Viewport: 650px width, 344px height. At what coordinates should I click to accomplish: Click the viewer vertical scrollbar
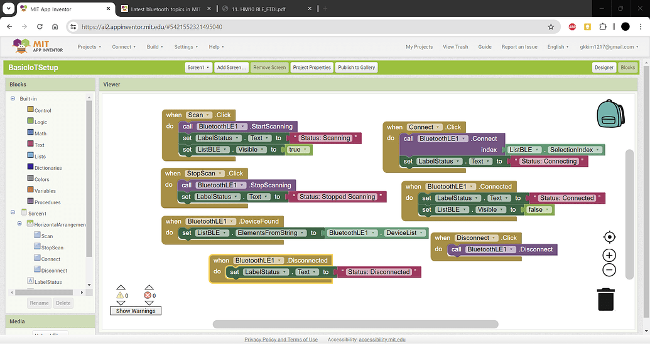(629, 214)
